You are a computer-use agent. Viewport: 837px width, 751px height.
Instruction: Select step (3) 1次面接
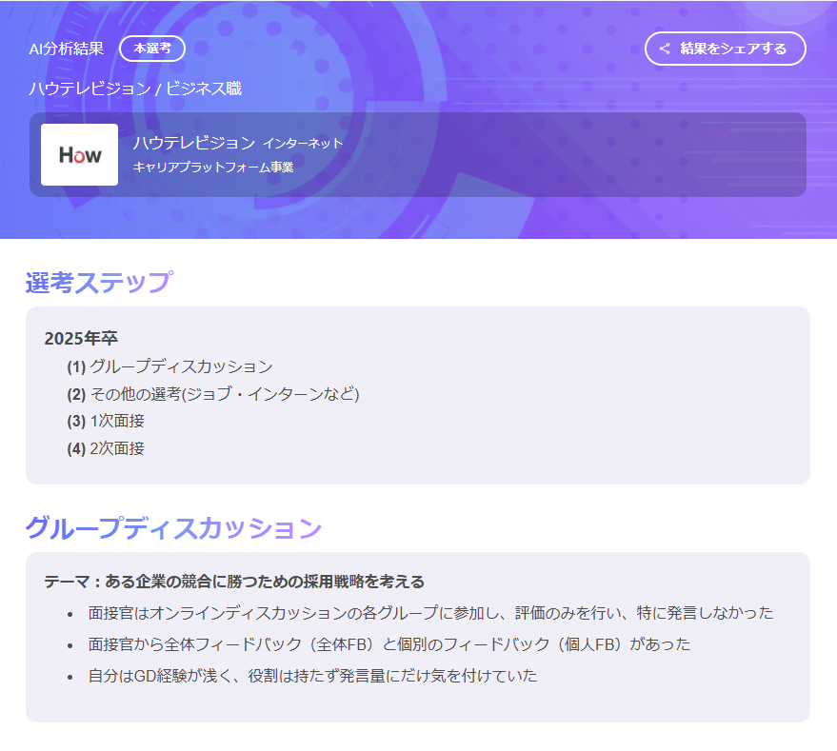106,421
